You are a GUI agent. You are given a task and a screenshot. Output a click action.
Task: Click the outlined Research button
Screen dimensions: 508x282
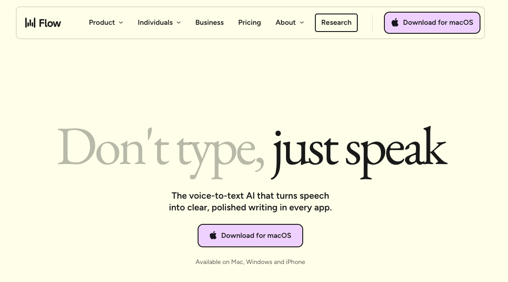click(336, 23)
